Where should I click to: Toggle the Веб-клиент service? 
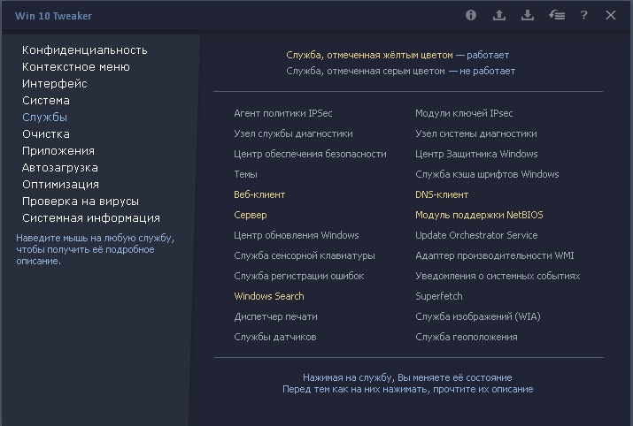(x=259, y=194)
